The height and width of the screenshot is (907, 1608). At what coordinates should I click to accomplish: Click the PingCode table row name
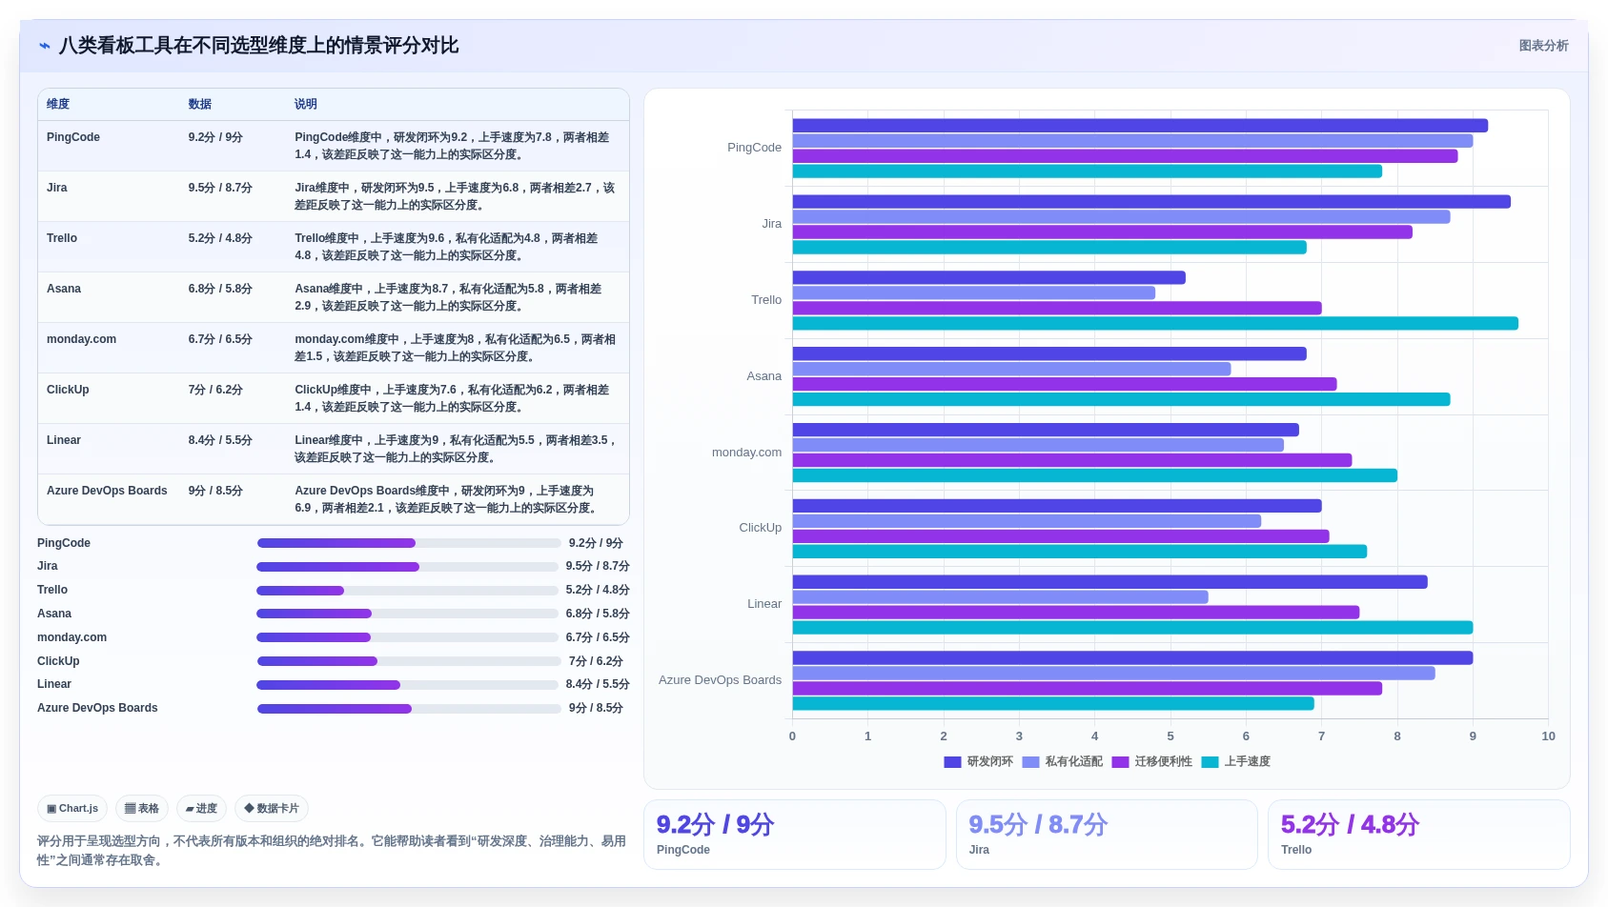[73, 137]
